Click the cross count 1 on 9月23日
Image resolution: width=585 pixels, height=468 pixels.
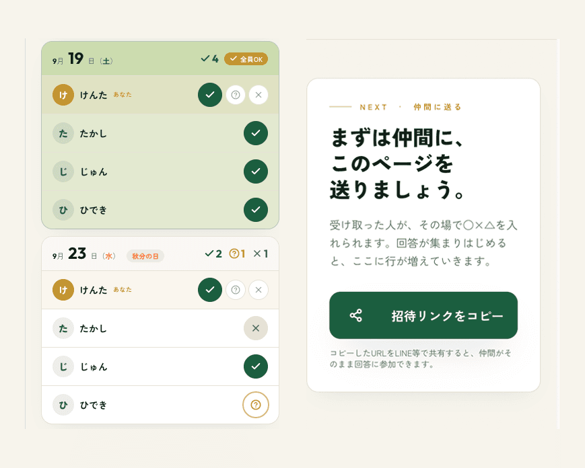pyautogui.click(x=261, y=253)
